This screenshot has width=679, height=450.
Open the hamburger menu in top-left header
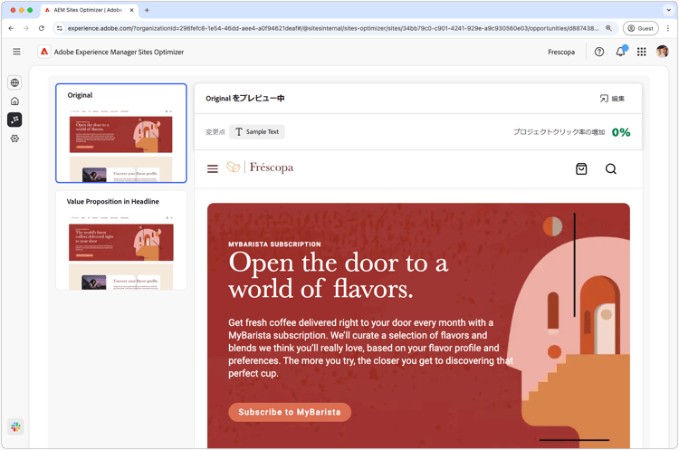(16, 52)
